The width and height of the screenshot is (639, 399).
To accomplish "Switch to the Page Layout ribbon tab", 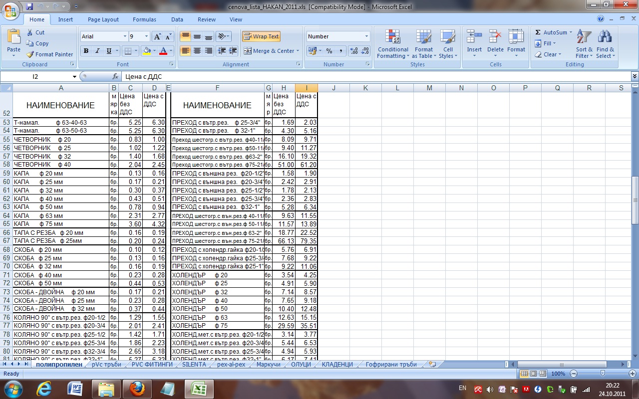I will coord(103,19).
